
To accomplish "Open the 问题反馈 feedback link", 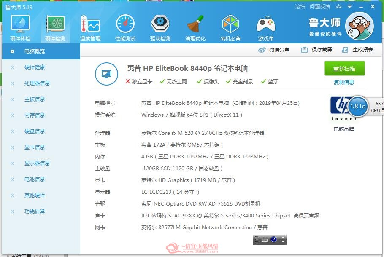I will 320,7.
